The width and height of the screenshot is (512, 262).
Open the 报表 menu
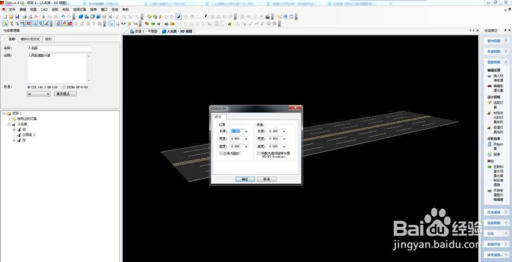tap(93, 10)
